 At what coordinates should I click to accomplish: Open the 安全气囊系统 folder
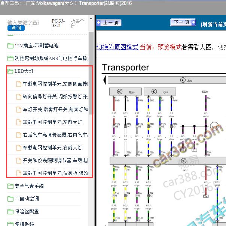pos(29,186)
